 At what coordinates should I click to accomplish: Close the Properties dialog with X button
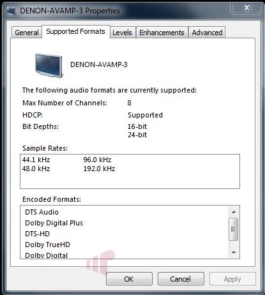[x=246, y=8]
